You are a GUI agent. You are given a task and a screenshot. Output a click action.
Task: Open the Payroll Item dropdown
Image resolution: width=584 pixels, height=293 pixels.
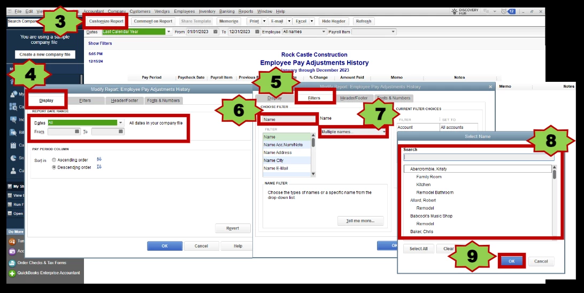click(x=393, y=32)
